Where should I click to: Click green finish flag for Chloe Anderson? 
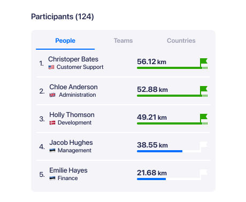tap(204, 90)
